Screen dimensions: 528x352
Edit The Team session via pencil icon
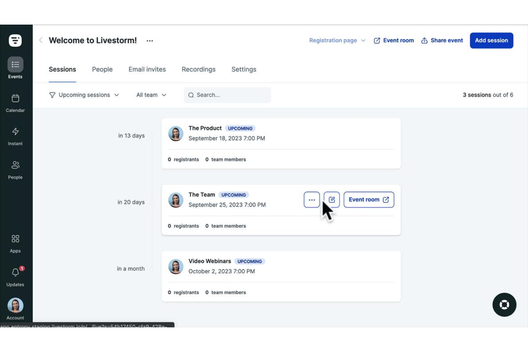pyautogui.click(x=331, y=199)
